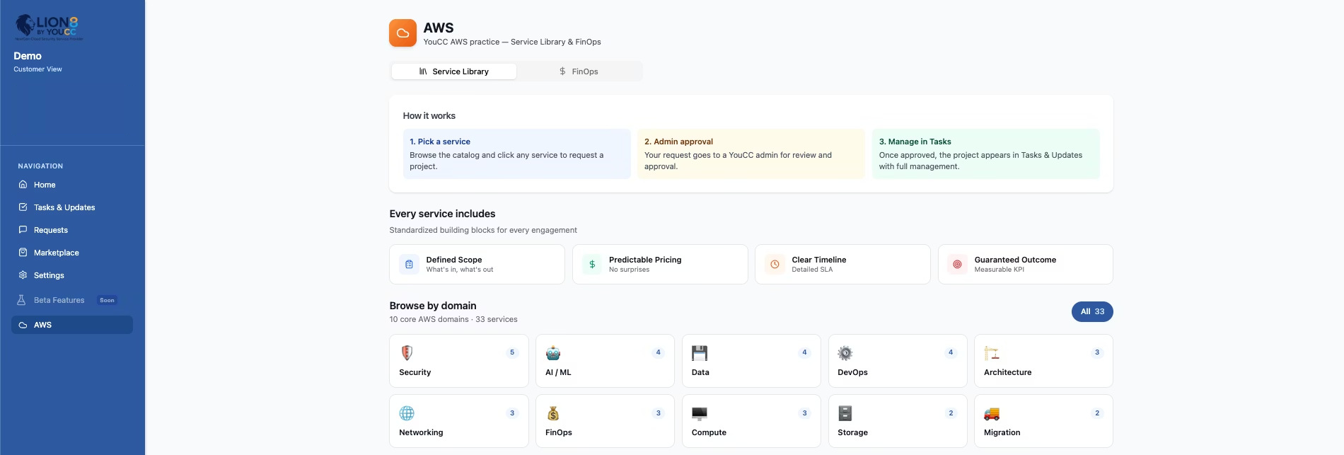
Task: Click the Migration truck icon
Action: 992,413
